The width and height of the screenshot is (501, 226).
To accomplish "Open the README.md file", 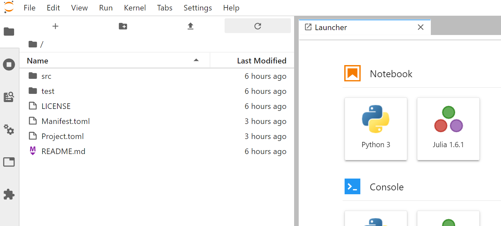I will [x=63, y=151].
